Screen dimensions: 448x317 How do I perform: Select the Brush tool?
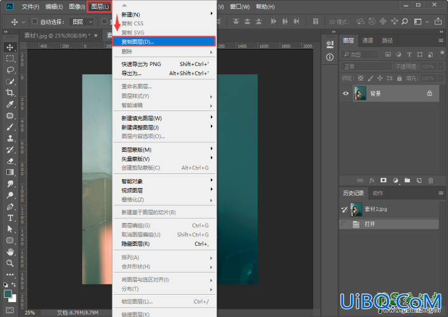coord(10,127)
